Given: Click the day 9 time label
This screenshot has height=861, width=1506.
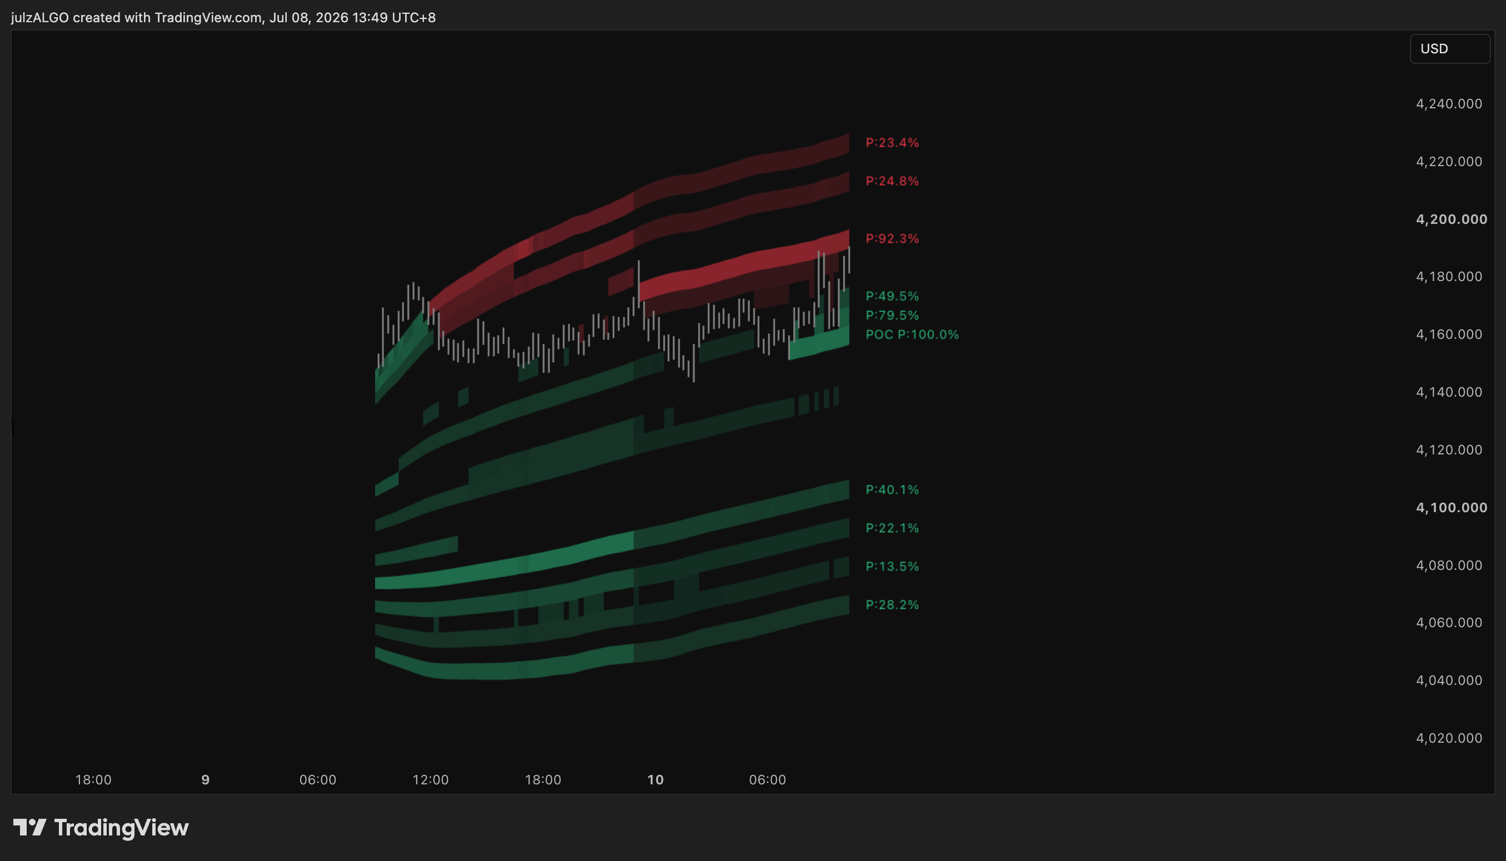Looking at the screenshot, I should pos(205,780).
